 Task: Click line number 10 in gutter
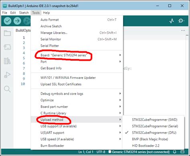pyautogui.click(x=23, y=84)
